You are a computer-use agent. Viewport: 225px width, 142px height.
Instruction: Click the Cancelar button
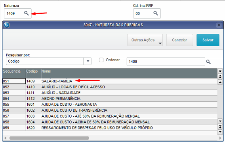(180, 40)
